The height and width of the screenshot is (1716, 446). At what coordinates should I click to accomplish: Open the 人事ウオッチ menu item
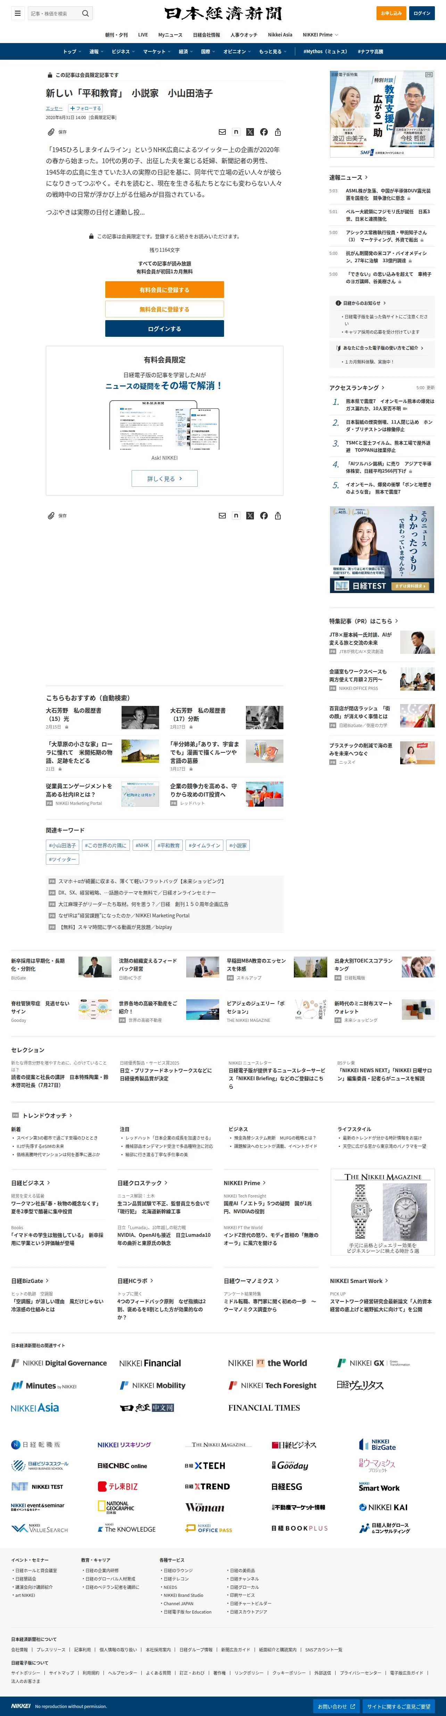click(244, 35)
